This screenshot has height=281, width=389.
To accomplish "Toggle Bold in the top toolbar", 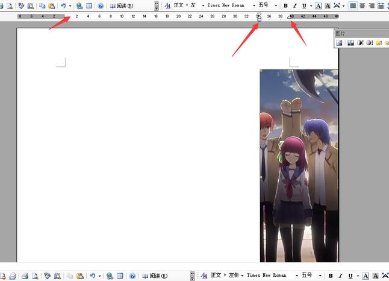I will pyautogui.click(x=285, y=5).
